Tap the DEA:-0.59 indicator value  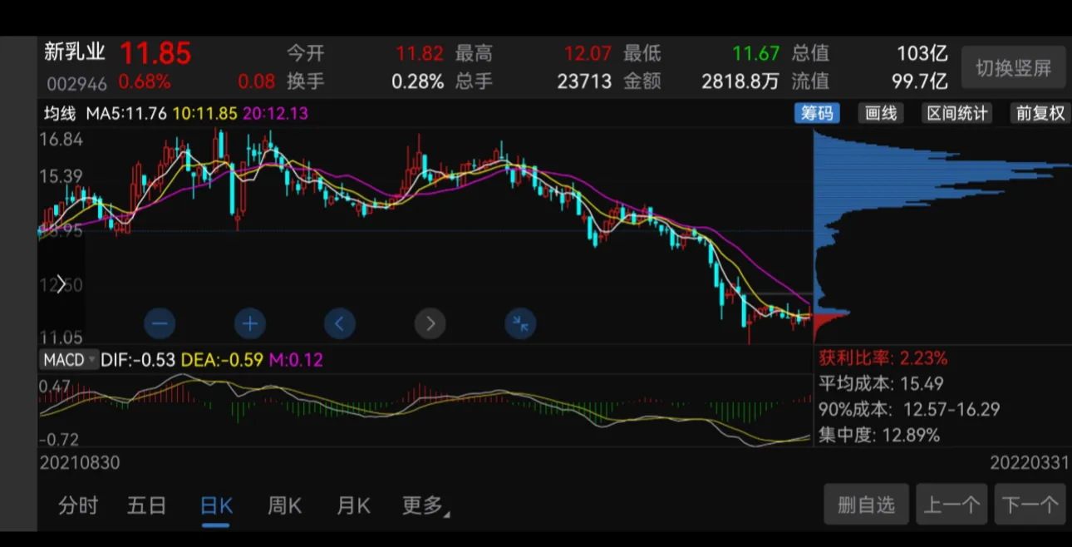click(x=223, y=360)
